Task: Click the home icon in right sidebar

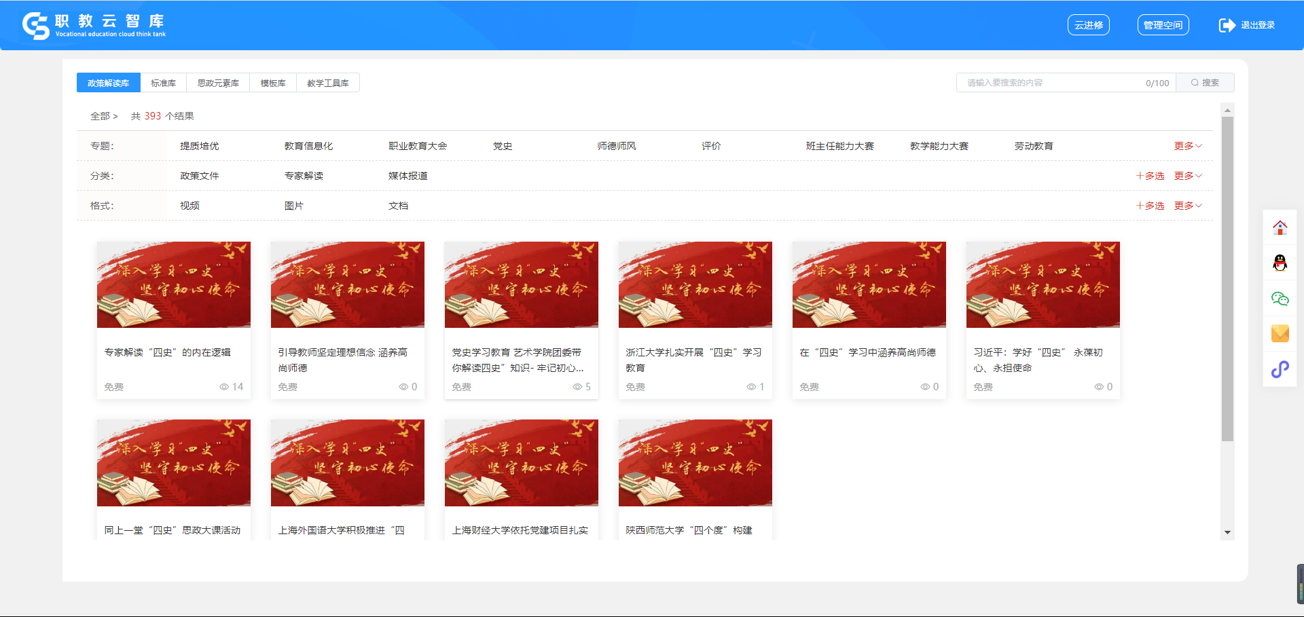Action: click(1280, 228)
